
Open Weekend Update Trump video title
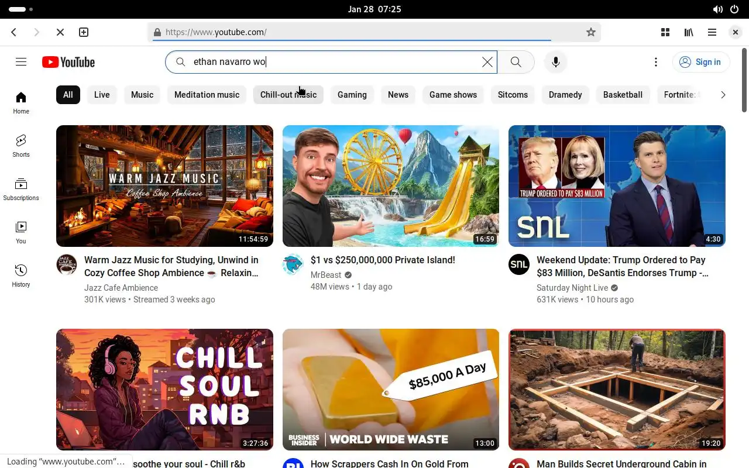(x=623, y=266)
